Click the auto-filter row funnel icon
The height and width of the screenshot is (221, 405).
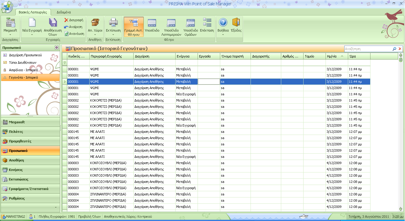65,63
